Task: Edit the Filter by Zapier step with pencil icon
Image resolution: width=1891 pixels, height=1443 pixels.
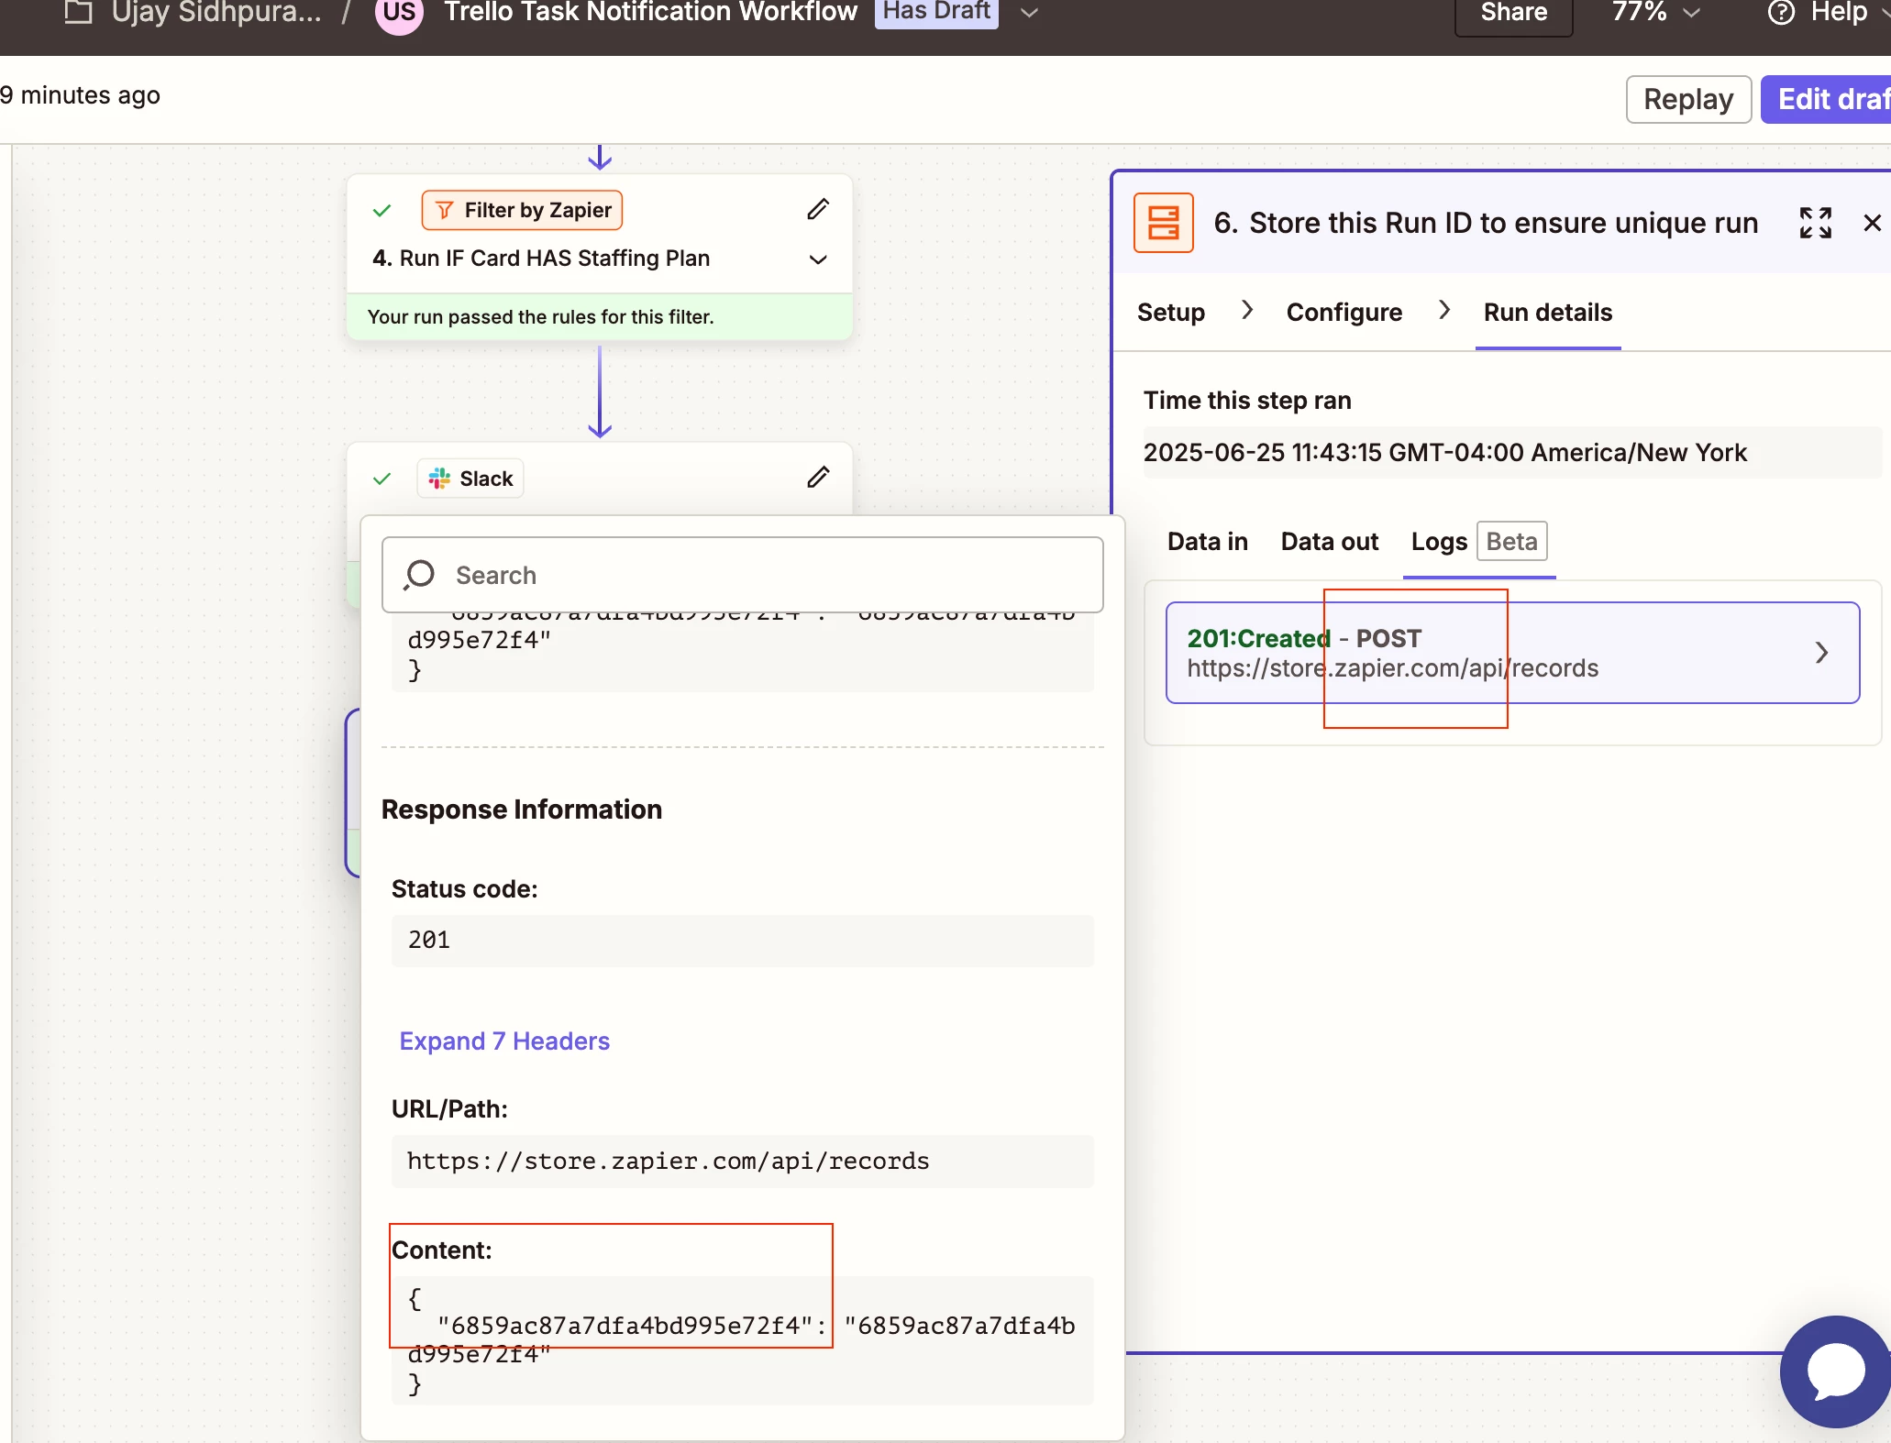Action: click(818, 210)
